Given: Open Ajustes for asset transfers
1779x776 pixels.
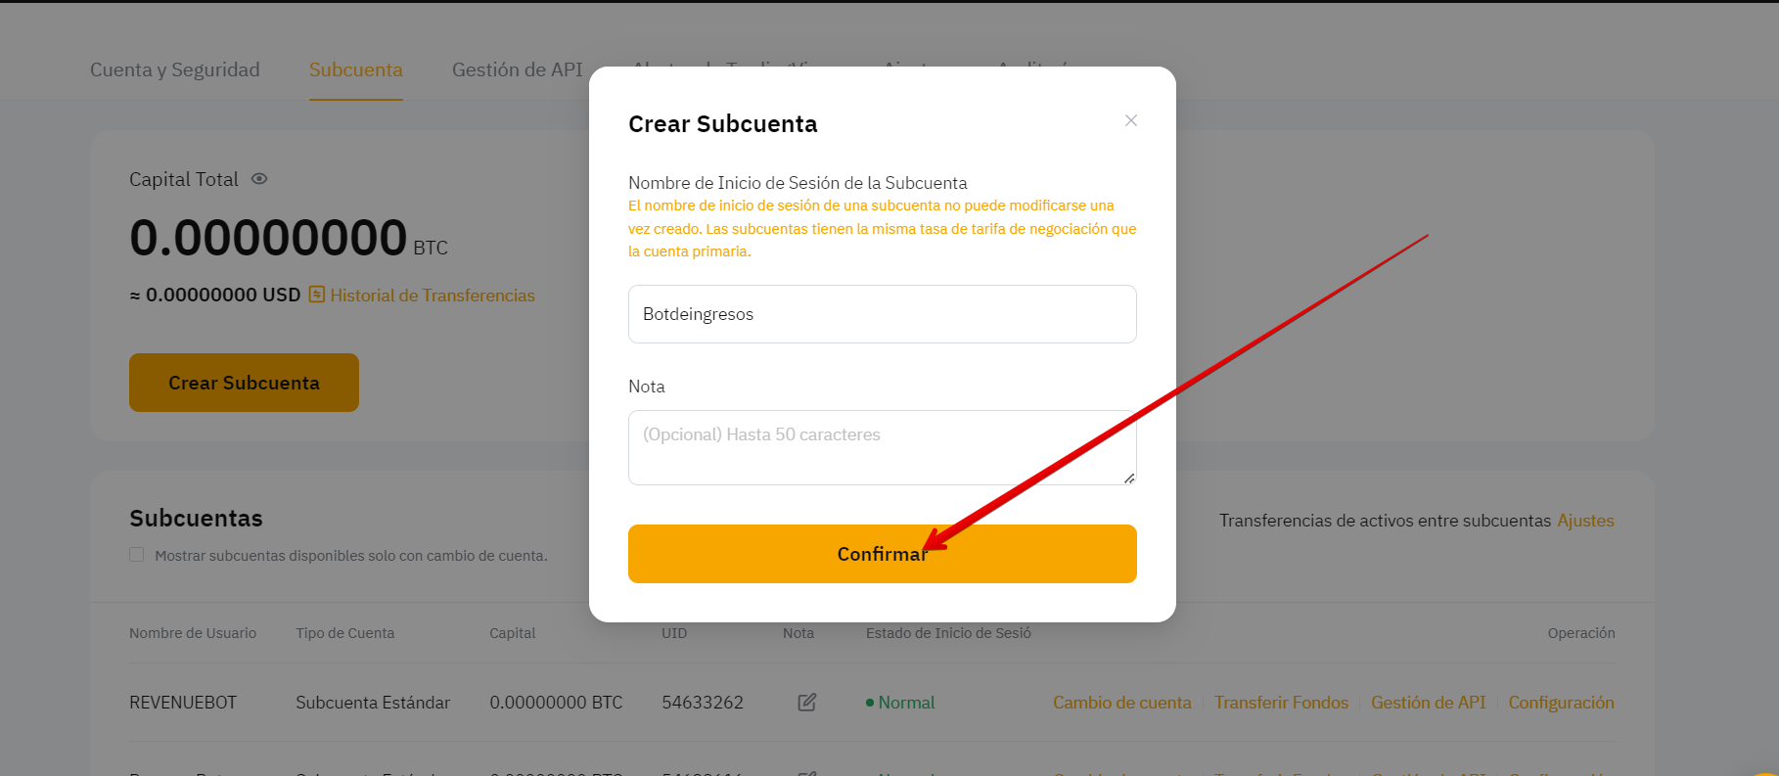Looking at the screenshot, I should [1585, 521].
